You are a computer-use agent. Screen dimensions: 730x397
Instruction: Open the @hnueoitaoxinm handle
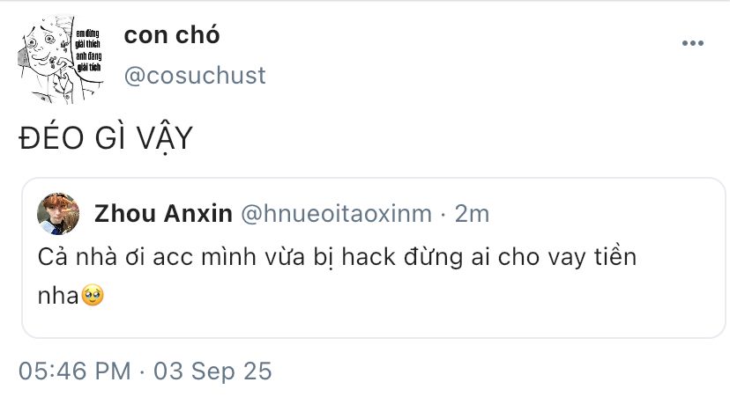(x=337, y=214)
